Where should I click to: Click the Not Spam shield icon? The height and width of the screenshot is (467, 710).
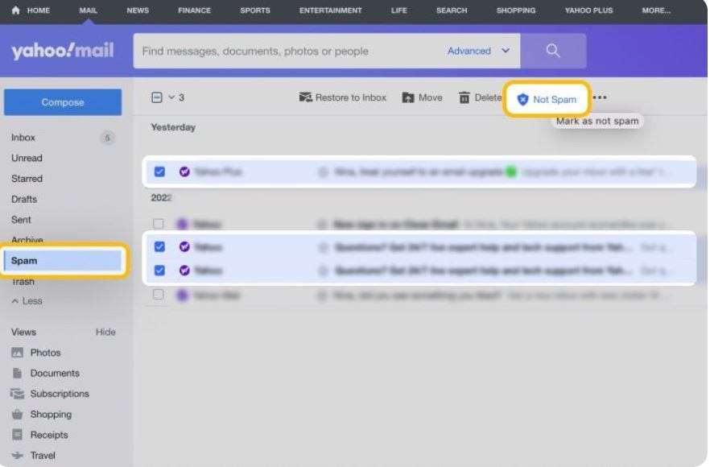click(523, 98)
